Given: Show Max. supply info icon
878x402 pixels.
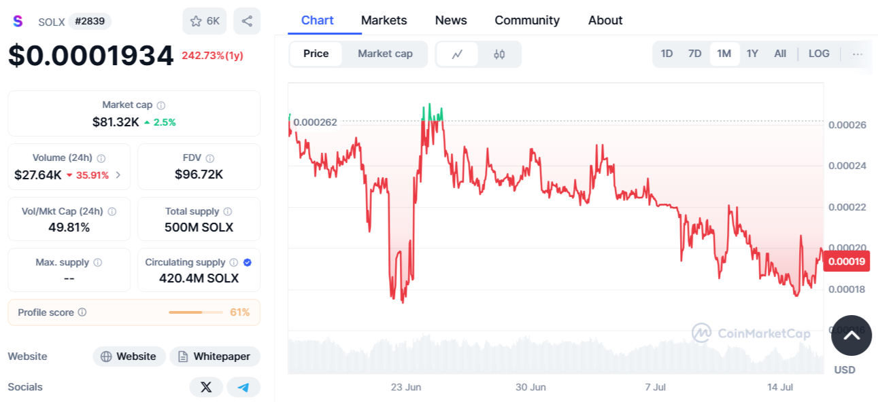Looking at the screenshot, I should pyautogui.click(x=98, y=263).
